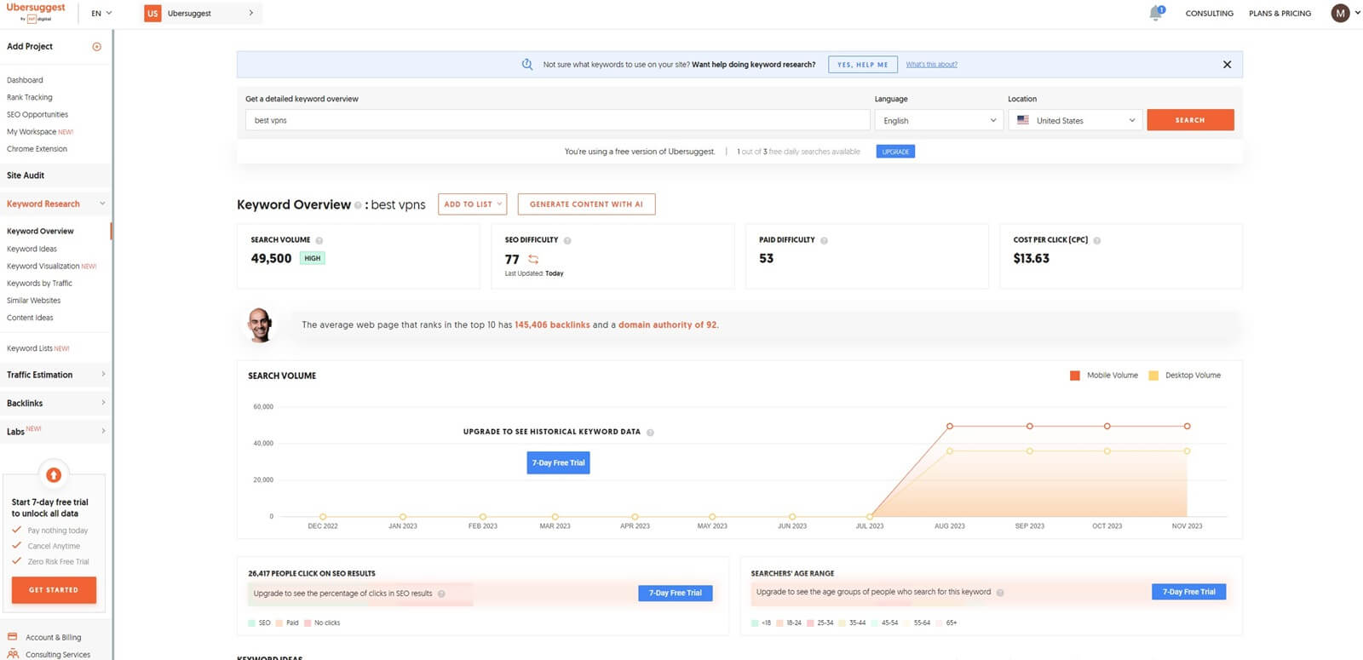Click the US project badge icon

(152, 14)
